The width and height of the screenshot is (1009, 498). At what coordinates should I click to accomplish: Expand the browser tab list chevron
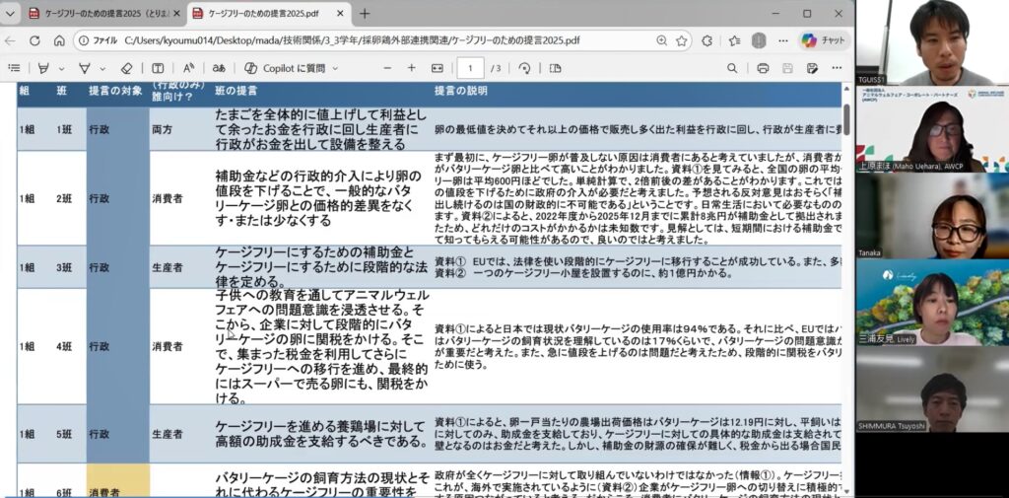tap(13, 14)
